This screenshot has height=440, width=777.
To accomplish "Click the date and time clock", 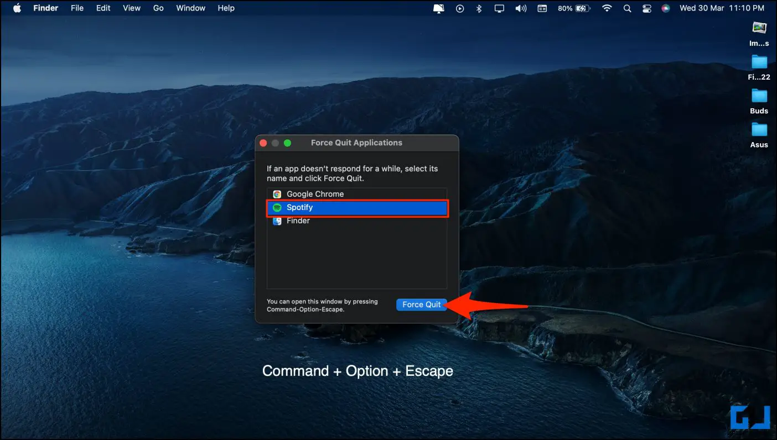I will (722, 8).
